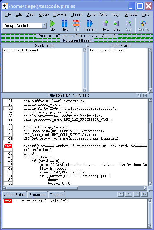
Task: Toggle STOP action point in Action Points list
Action: coord(8,201)
